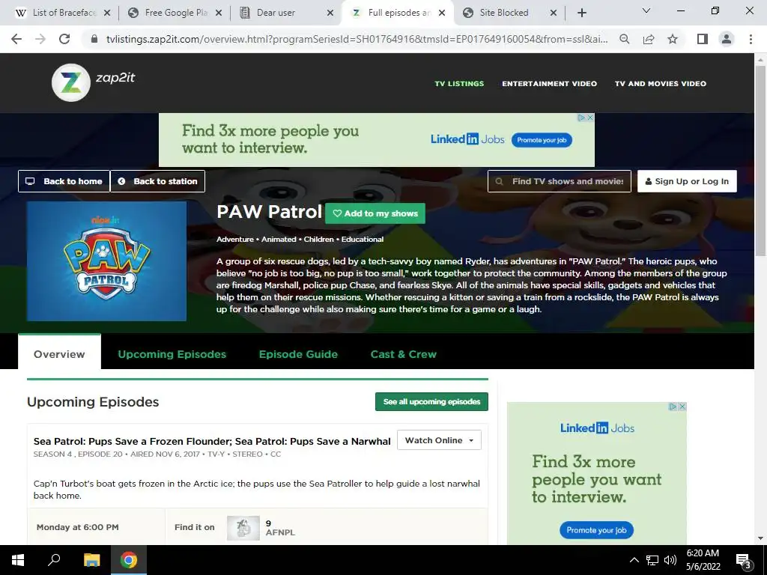Click the lock icon in address bar
This screenshot has width=767, height=575.
pos(94,39)
